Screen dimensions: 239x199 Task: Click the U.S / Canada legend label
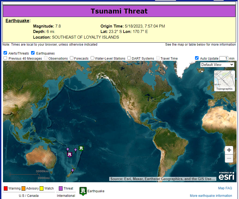[29, 196]
